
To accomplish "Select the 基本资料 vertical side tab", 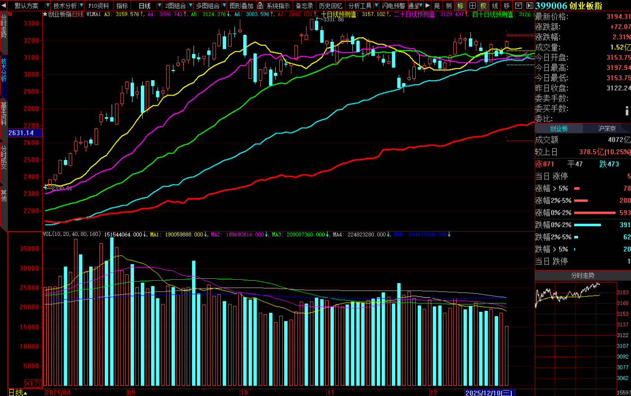I will click(4, 114).
